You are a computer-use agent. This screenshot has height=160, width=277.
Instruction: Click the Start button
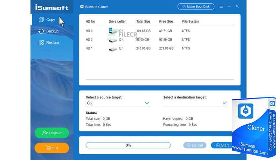pyautogui.click(x=222, y=145)
